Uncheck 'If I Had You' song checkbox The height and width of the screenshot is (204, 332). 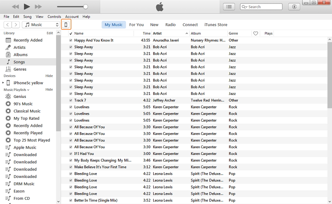click(x=71, y=154)
